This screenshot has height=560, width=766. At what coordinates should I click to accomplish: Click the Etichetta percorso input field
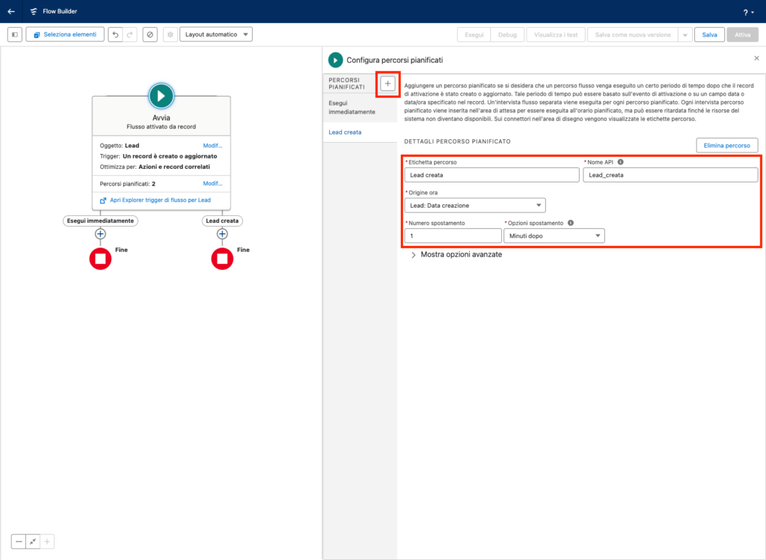tap(491, 175)
